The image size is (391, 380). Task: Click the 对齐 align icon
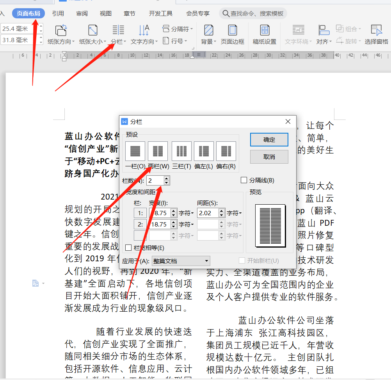[323, 30]
